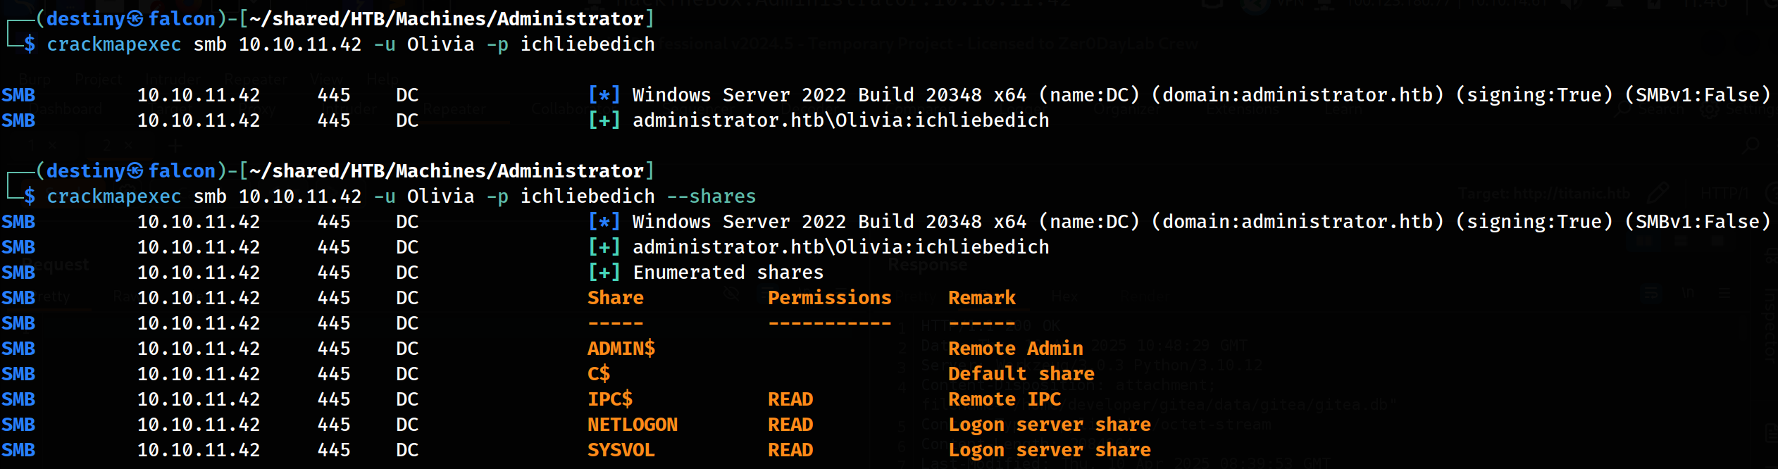
Task: Click the Remark column header
Action: [981, 298]
